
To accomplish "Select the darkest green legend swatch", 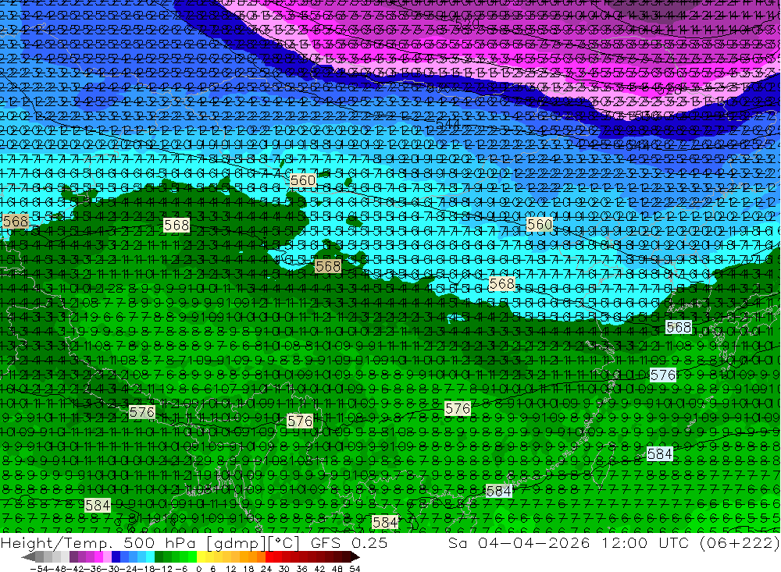I will coord(159,557).
